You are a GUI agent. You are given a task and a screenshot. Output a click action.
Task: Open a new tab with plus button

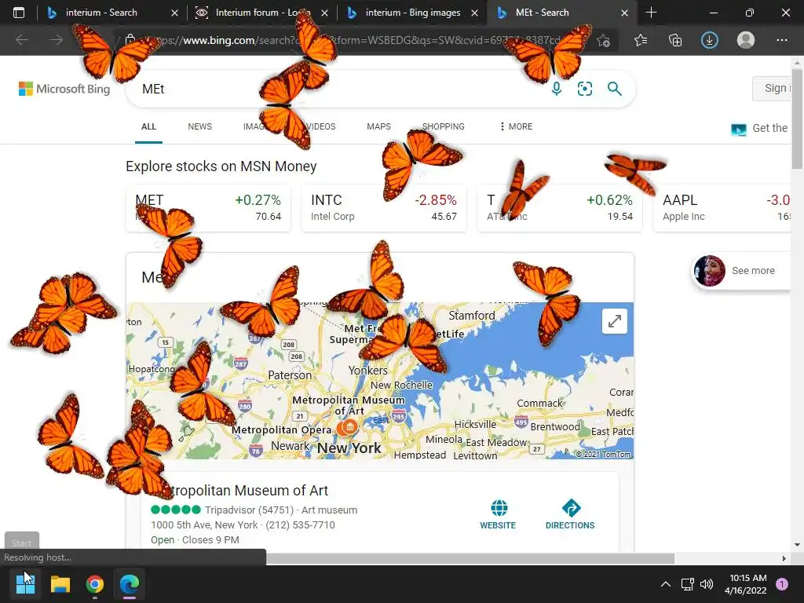coord(651,13)
